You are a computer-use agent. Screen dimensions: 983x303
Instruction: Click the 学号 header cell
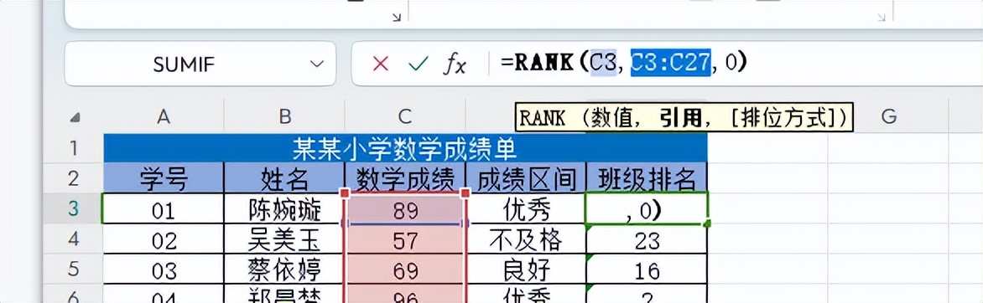[x=164, y=178]
